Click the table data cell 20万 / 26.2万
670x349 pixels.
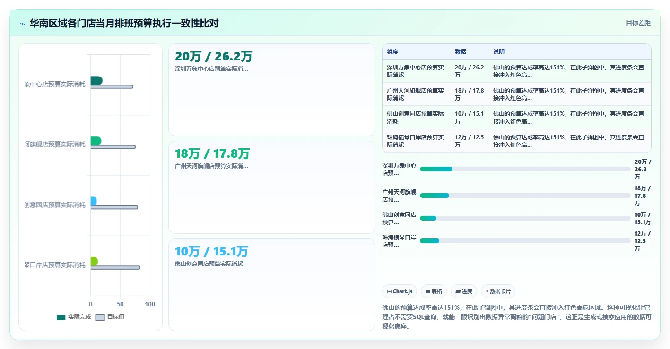(x=470, y=71)
